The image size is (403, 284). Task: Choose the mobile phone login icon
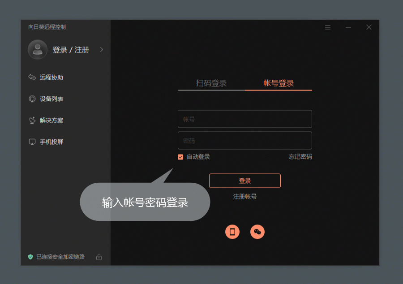(232, 232)
